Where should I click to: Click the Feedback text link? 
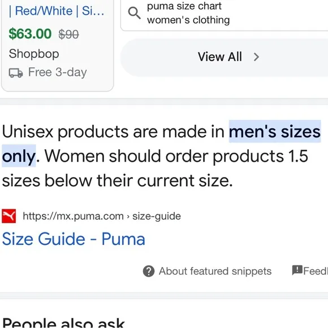click(x=316, y=271)
